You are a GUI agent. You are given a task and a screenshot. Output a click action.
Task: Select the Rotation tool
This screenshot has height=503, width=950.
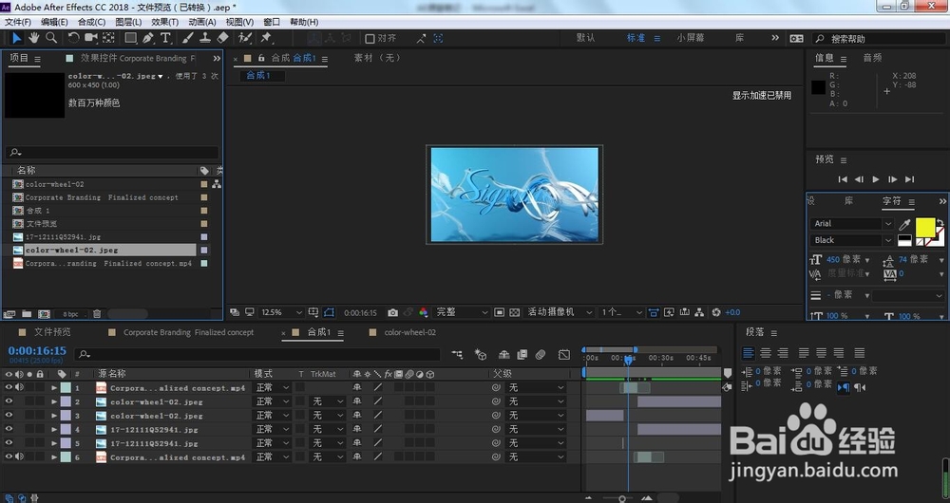coord(73,38)
